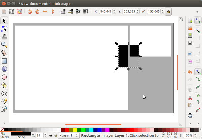Click the Cut scissors icon
The width and height of the screenshot is (202, 139).
coord(190,98)
